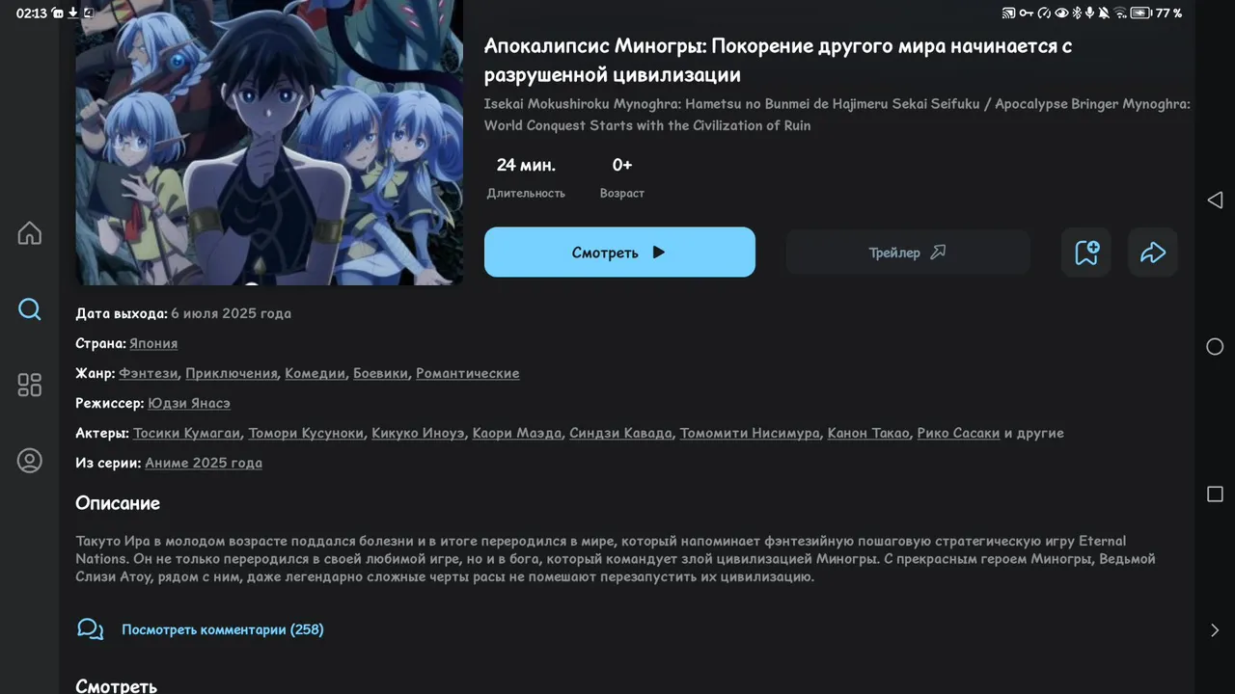1235x694 pixels.
Task: Add anime to bookmarks icon
Action: (x=1086, y=253)
